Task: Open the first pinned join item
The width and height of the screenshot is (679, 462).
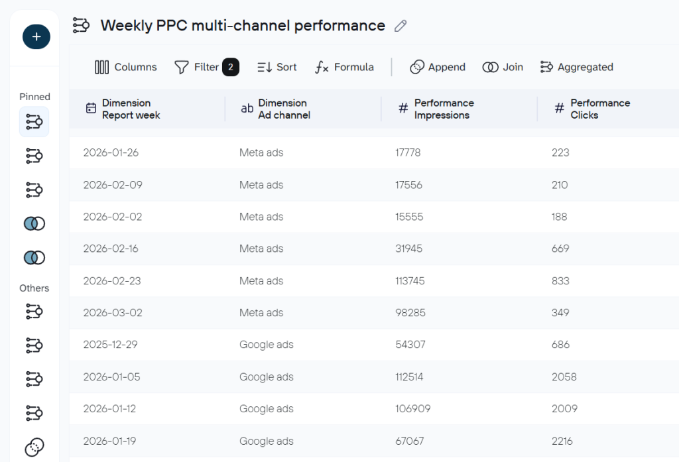Action: pos(34,223)
